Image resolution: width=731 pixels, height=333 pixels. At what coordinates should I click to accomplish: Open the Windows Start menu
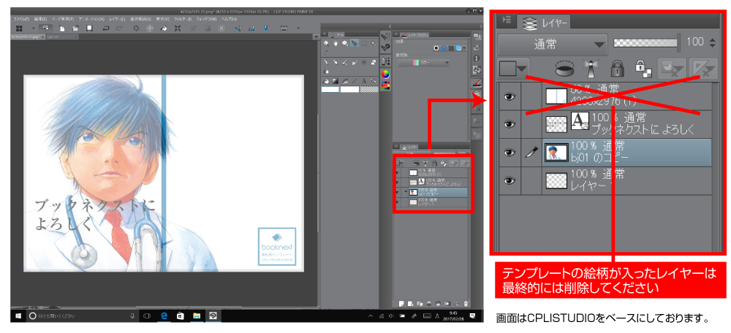[19, 315]
